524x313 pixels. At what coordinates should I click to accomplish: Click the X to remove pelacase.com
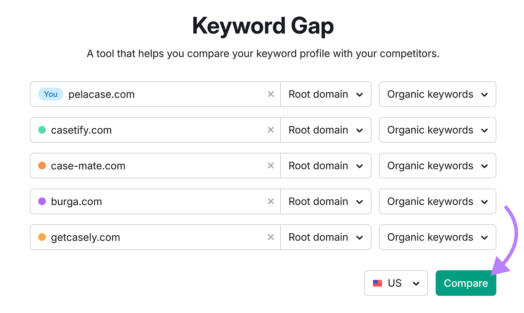click(x=271, y=94)
